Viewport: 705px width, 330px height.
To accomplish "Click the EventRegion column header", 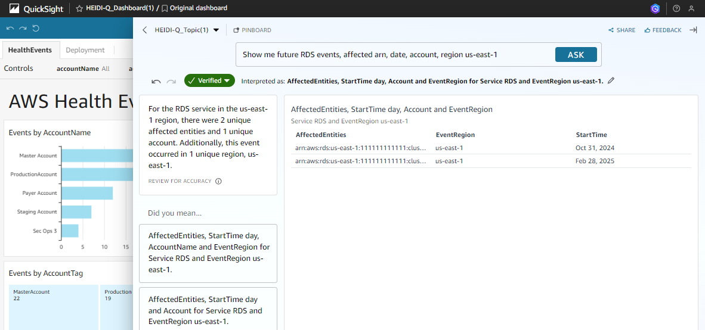I will [x=455, y=135].
